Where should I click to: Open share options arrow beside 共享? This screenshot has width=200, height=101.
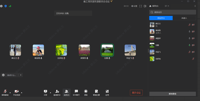50,93
